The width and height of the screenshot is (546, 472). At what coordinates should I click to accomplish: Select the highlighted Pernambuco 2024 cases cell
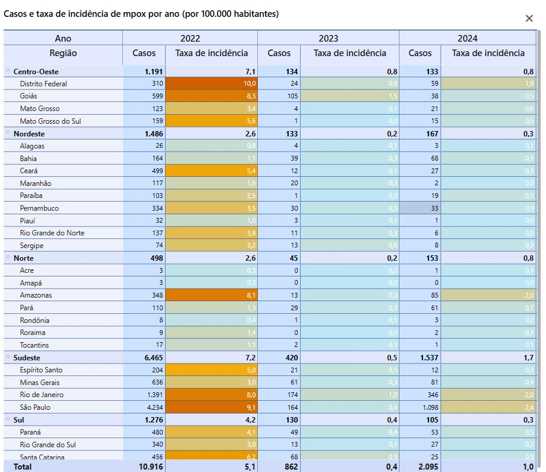click(419, 208)
